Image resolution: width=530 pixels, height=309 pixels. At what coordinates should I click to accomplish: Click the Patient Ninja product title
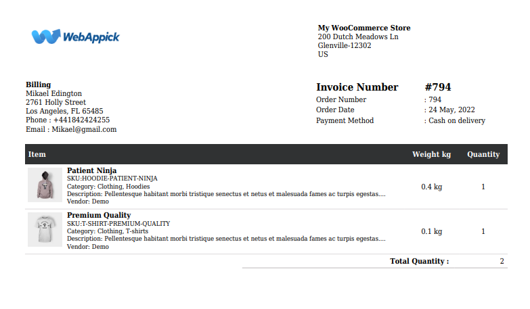pyautogui.click(x=91, y=170)
